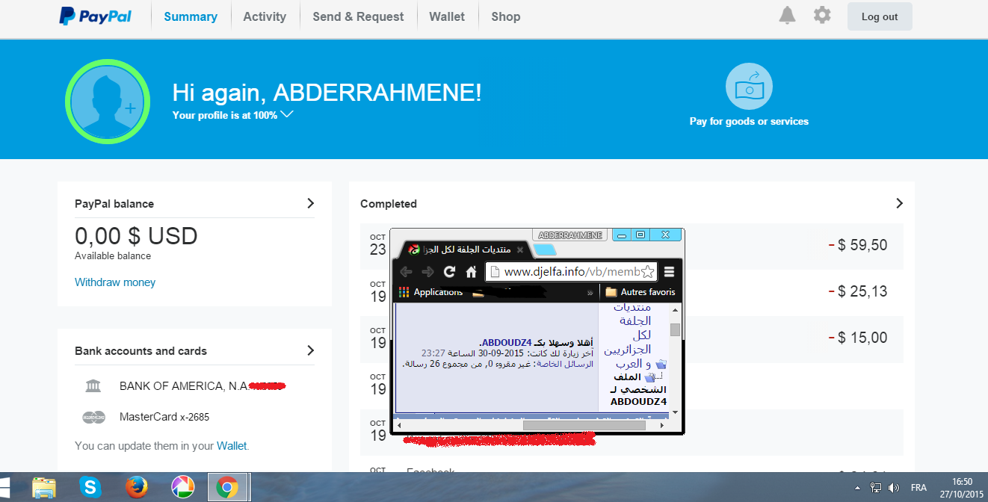Expand PayPal balance arrow
This screenshot has height=502, width=988.
[x=311, y=203]
